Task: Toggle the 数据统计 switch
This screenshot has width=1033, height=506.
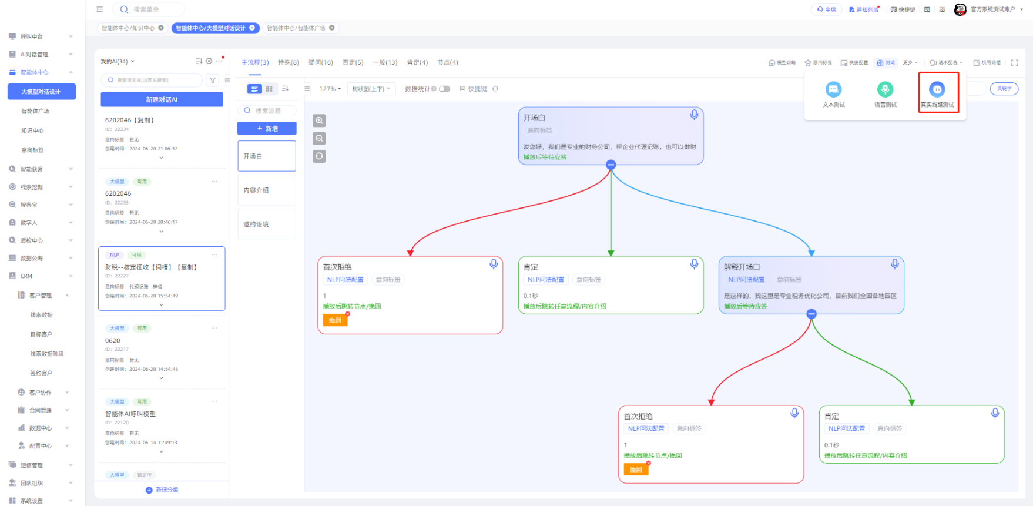Action: (x=444, y=89)
